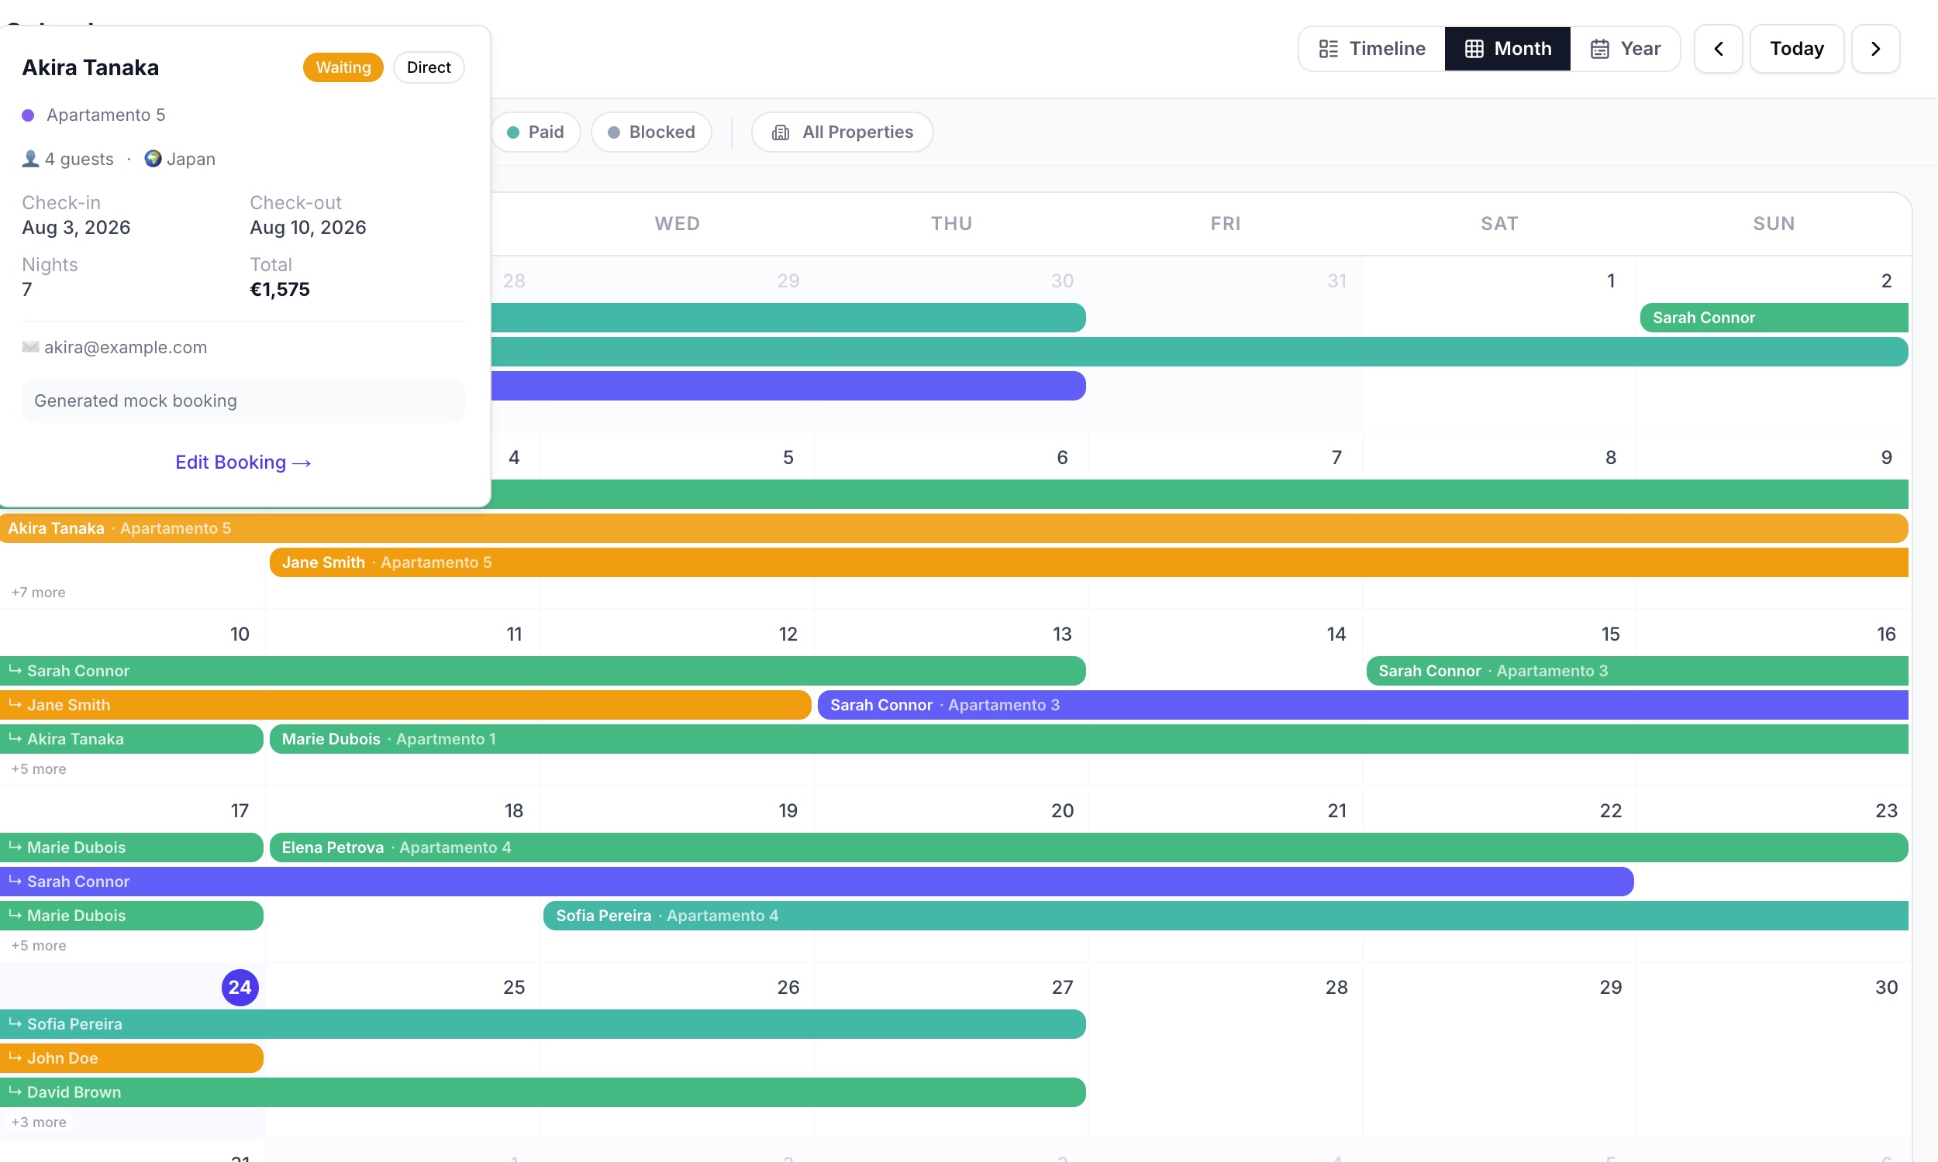Image resolution: width=1938 pixels, height=1162 pixels.
Task: Open the Jane Smith Apartamento 5 booking bar
Action: [1089, 562]
